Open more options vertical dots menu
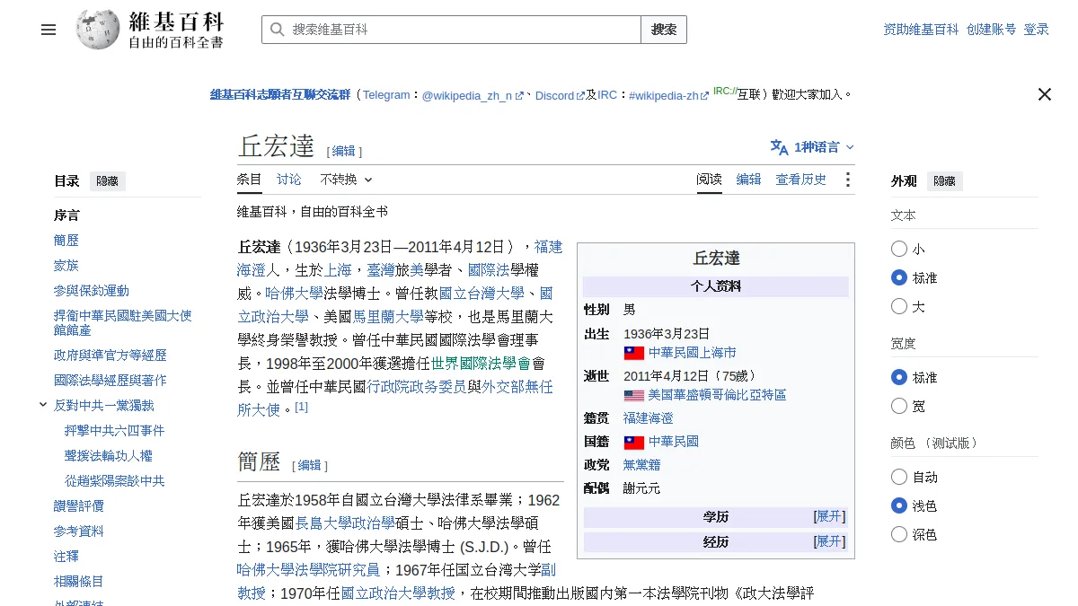Viewport: 1078px width, 606px height. (847, 180)
